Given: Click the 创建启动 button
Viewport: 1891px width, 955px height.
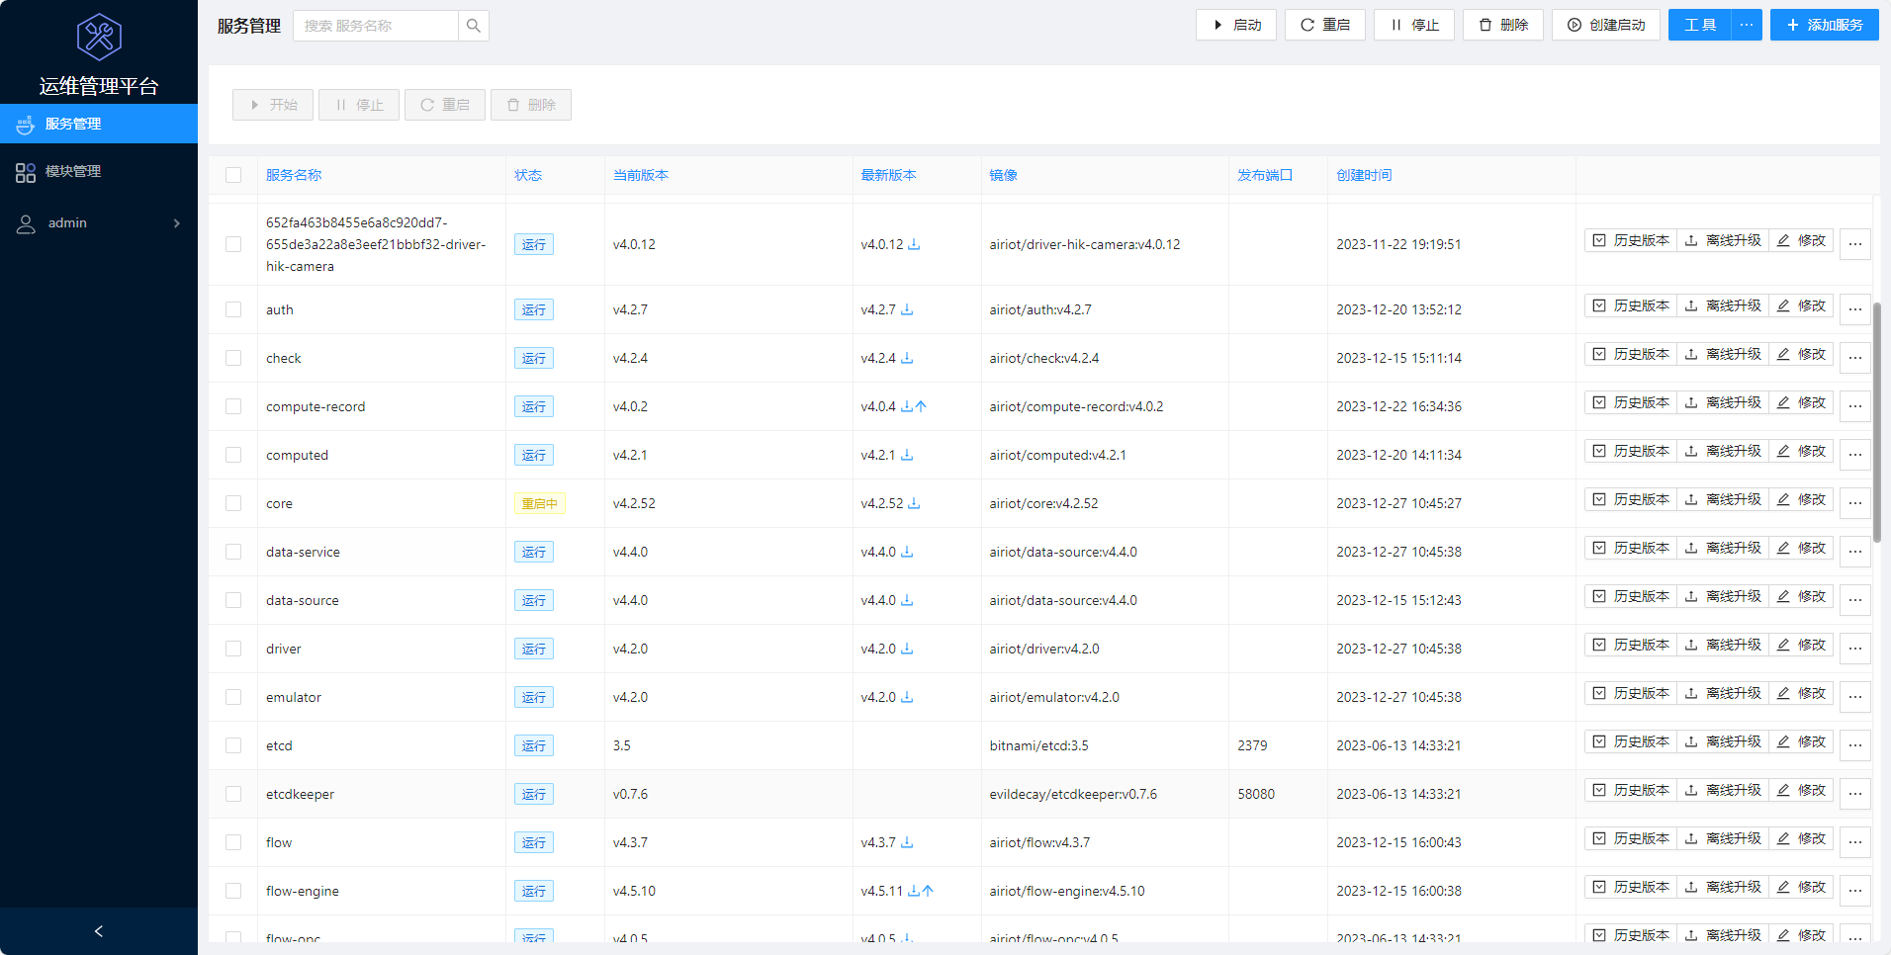Looking at the screenshot, I should (x=1606, y=26).
